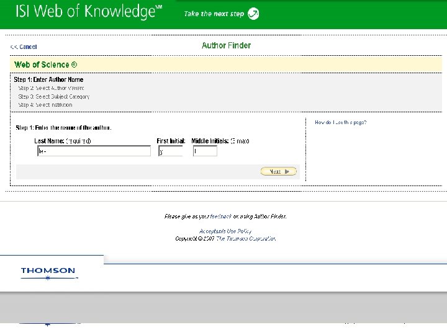Select Step 2: Select Author Variant
The image size is (447, 335).
pyautogui.click(x=51, y=88)
